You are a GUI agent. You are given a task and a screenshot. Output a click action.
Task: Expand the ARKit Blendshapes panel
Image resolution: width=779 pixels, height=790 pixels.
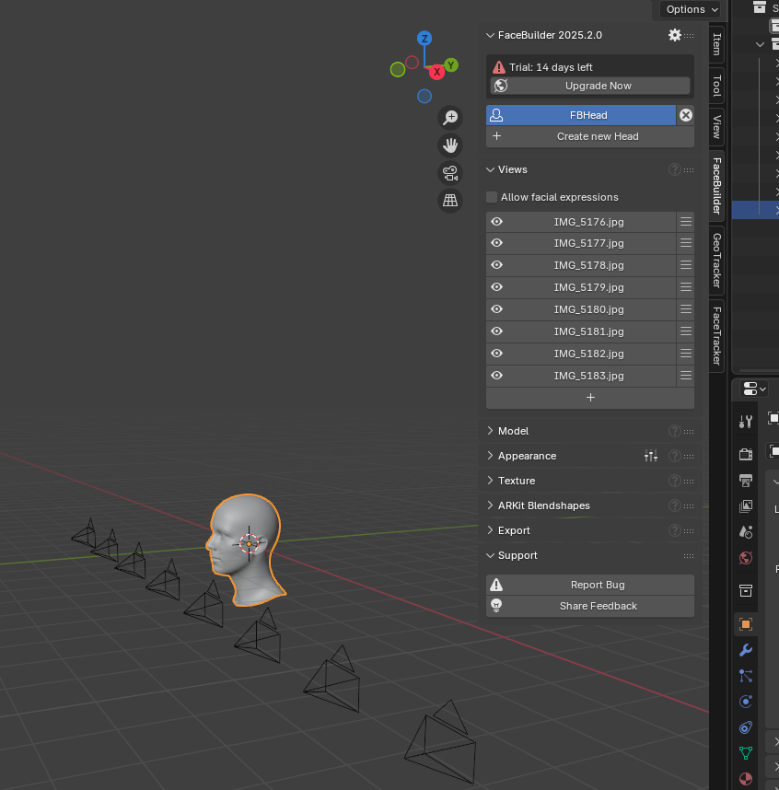tap(543, 505)
